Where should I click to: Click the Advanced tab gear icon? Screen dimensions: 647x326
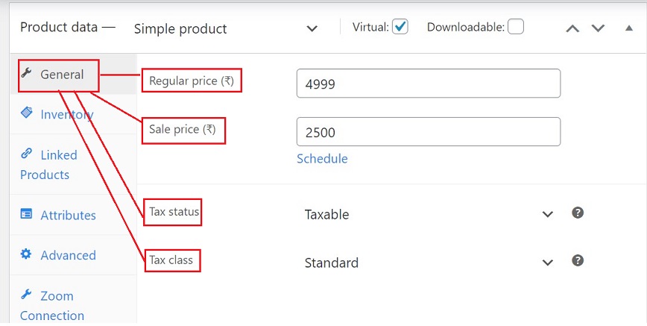(x=27, y=254)
